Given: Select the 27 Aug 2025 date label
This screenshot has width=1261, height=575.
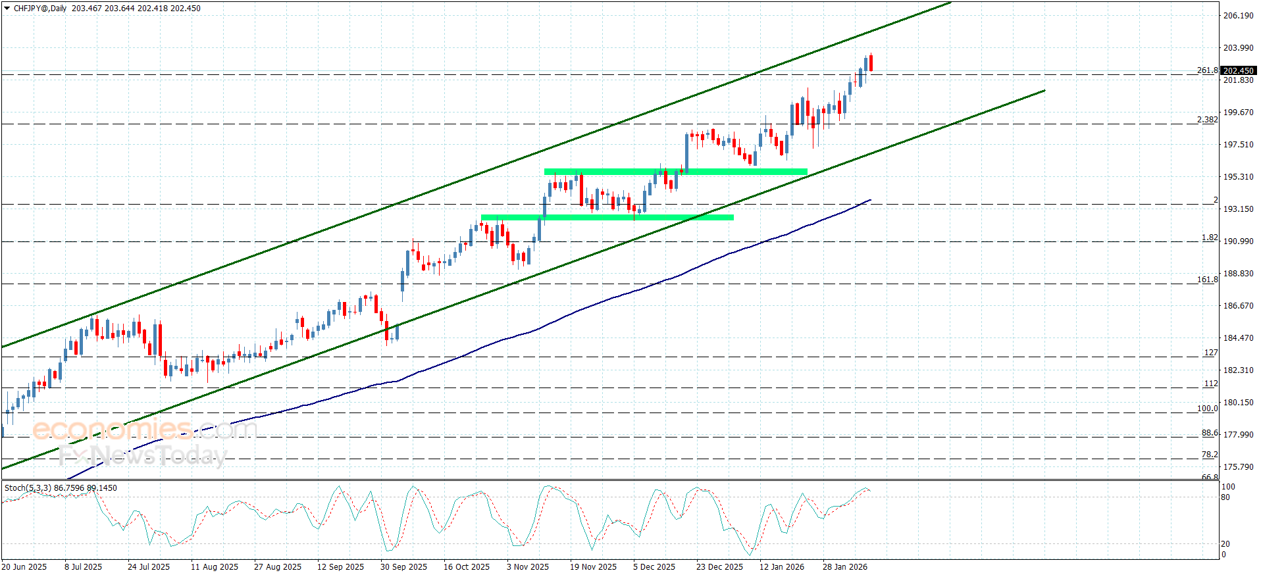Looking at the screenshot, I should click(x=278, y=567).
